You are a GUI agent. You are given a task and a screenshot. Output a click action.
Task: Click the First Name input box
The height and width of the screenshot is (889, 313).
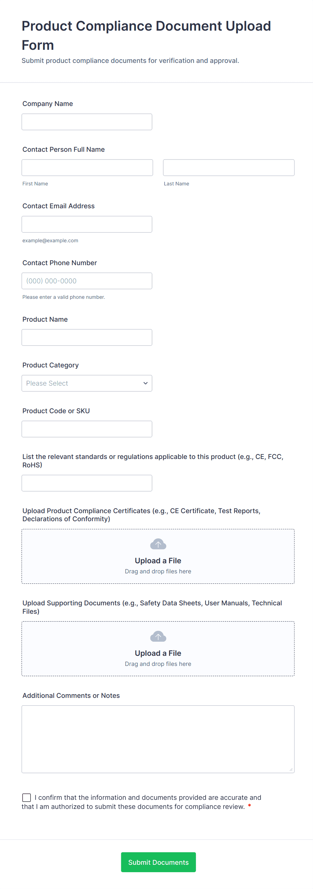pyautogui.click(x=87, y=168)
